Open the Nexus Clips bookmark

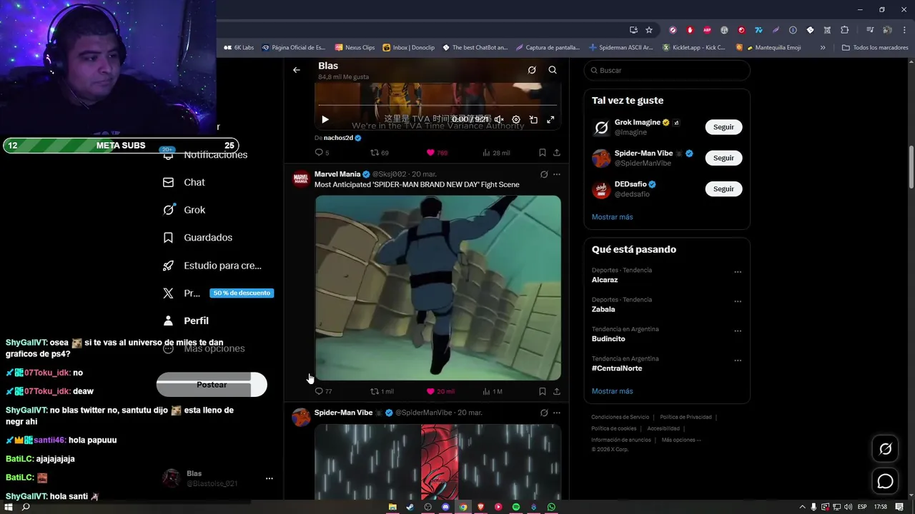pos(355,48)
